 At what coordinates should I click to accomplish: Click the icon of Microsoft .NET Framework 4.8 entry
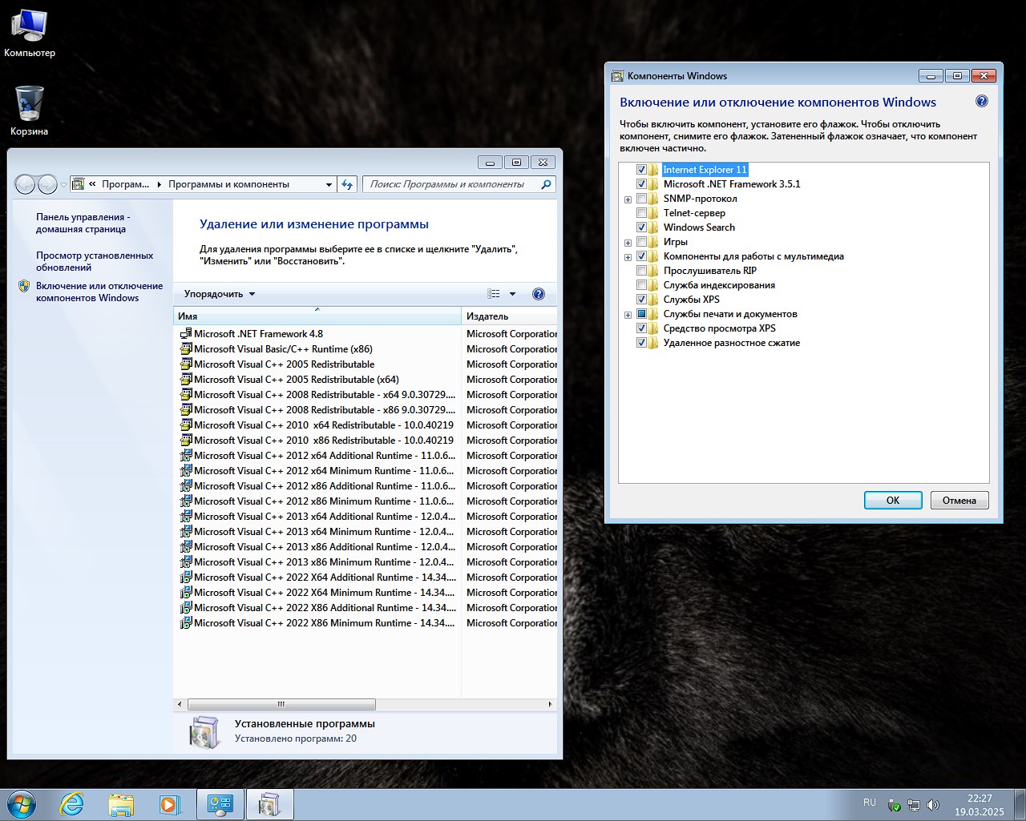click(186, 334)
